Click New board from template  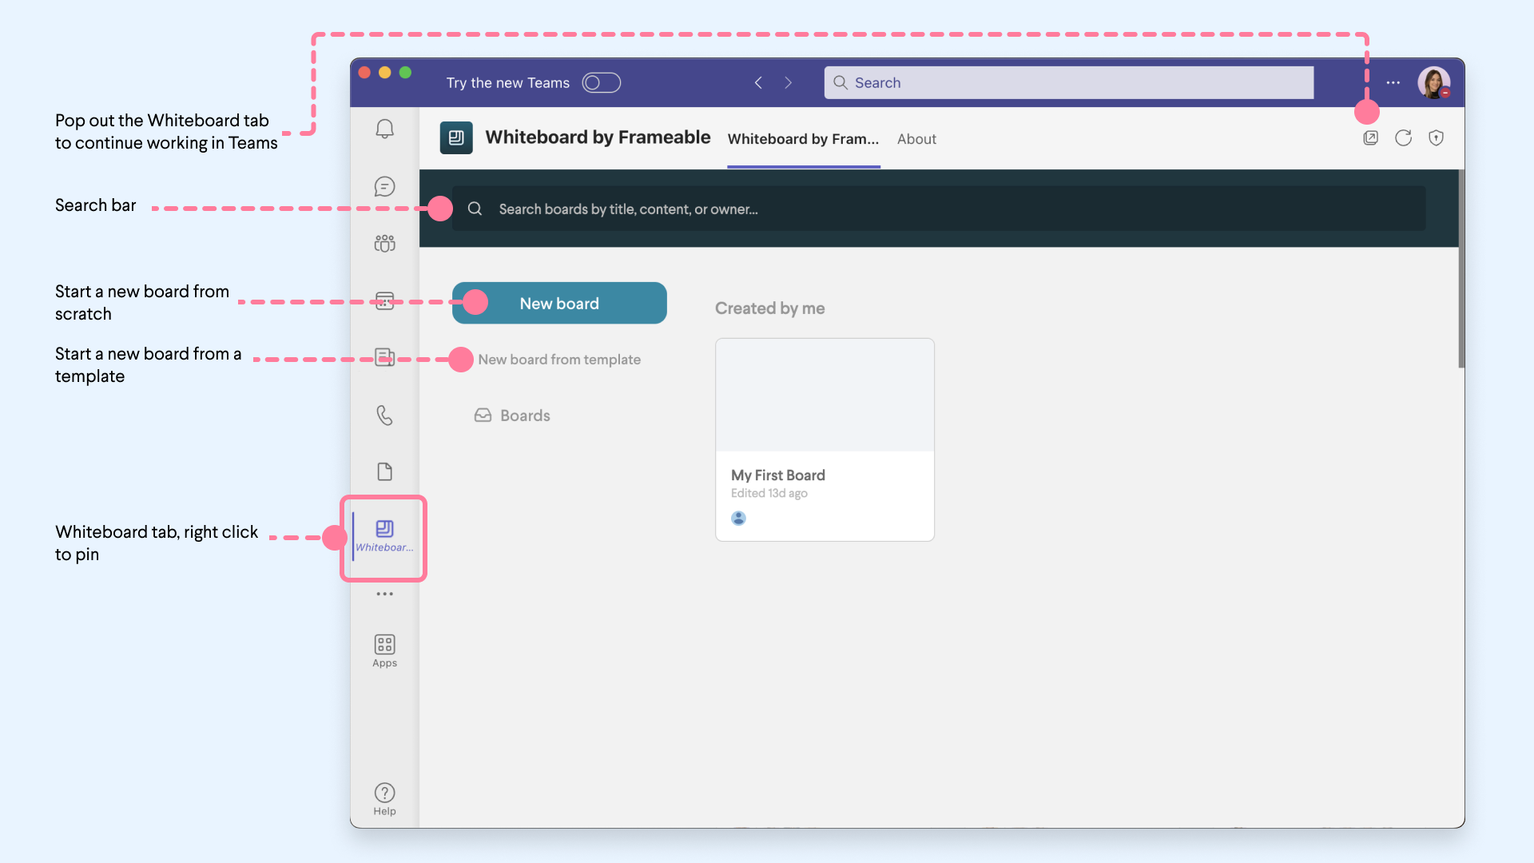coord(559,360)
